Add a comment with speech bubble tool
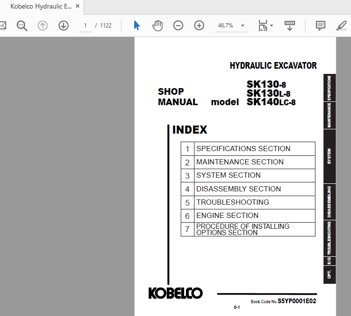The height and width of the screenshot is (316, 351). (x=320, y=26)
